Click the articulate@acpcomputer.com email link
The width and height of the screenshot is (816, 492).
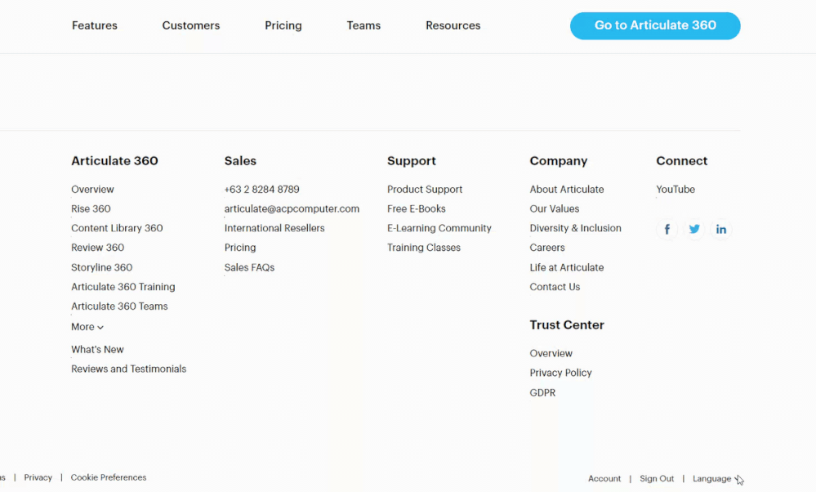coord(292,208)
